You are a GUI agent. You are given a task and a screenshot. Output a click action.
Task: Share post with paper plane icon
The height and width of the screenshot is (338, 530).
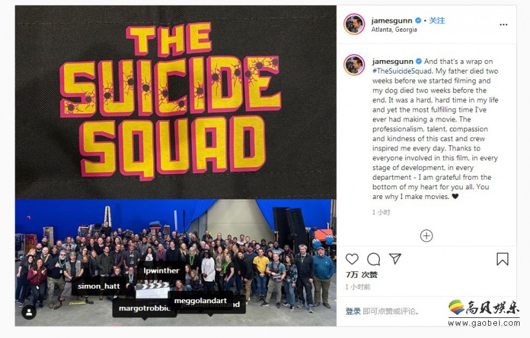395,259
